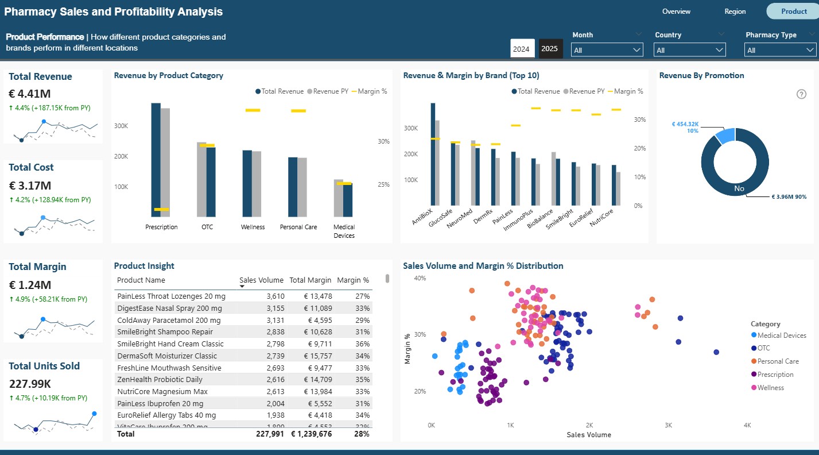Click the faint chevron beside Country label
The height and width of the screenshot is (455, 819).
(x=721, y=34)
